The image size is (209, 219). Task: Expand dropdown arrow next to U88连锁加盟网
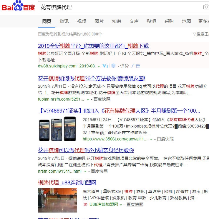tap(121, 205)
